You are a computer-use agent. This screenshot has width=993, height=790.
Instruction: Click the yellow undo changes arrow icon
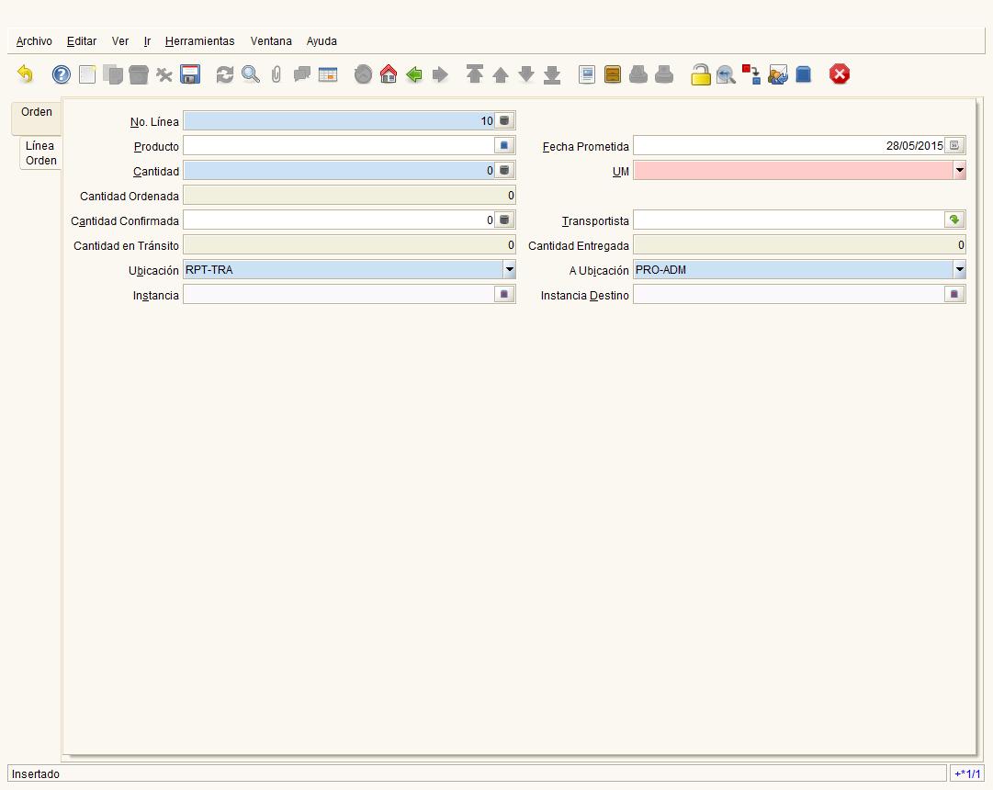point(26,74)
